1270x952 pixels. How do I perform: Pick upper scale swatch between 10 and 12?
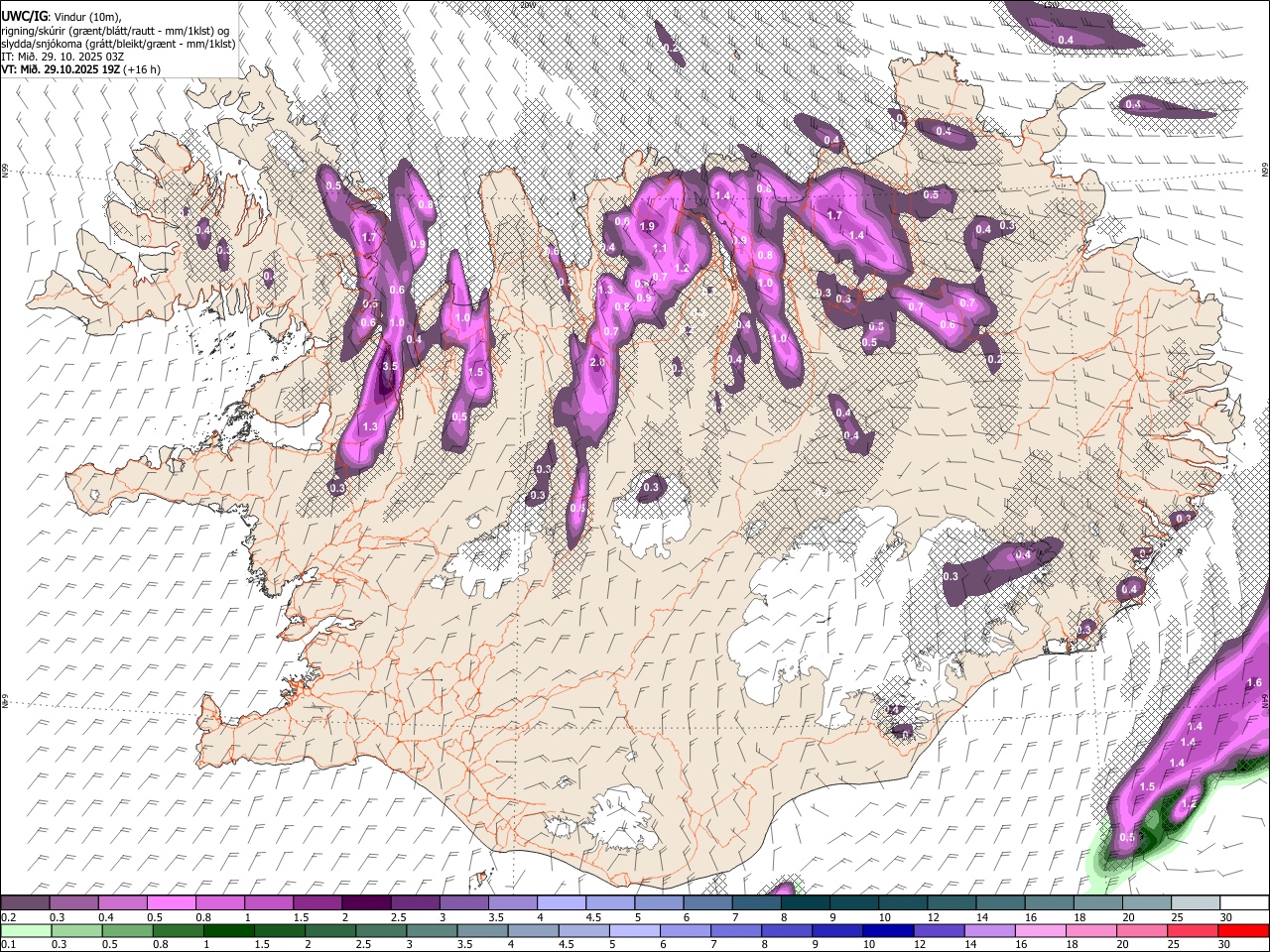(x=903, y=903)
